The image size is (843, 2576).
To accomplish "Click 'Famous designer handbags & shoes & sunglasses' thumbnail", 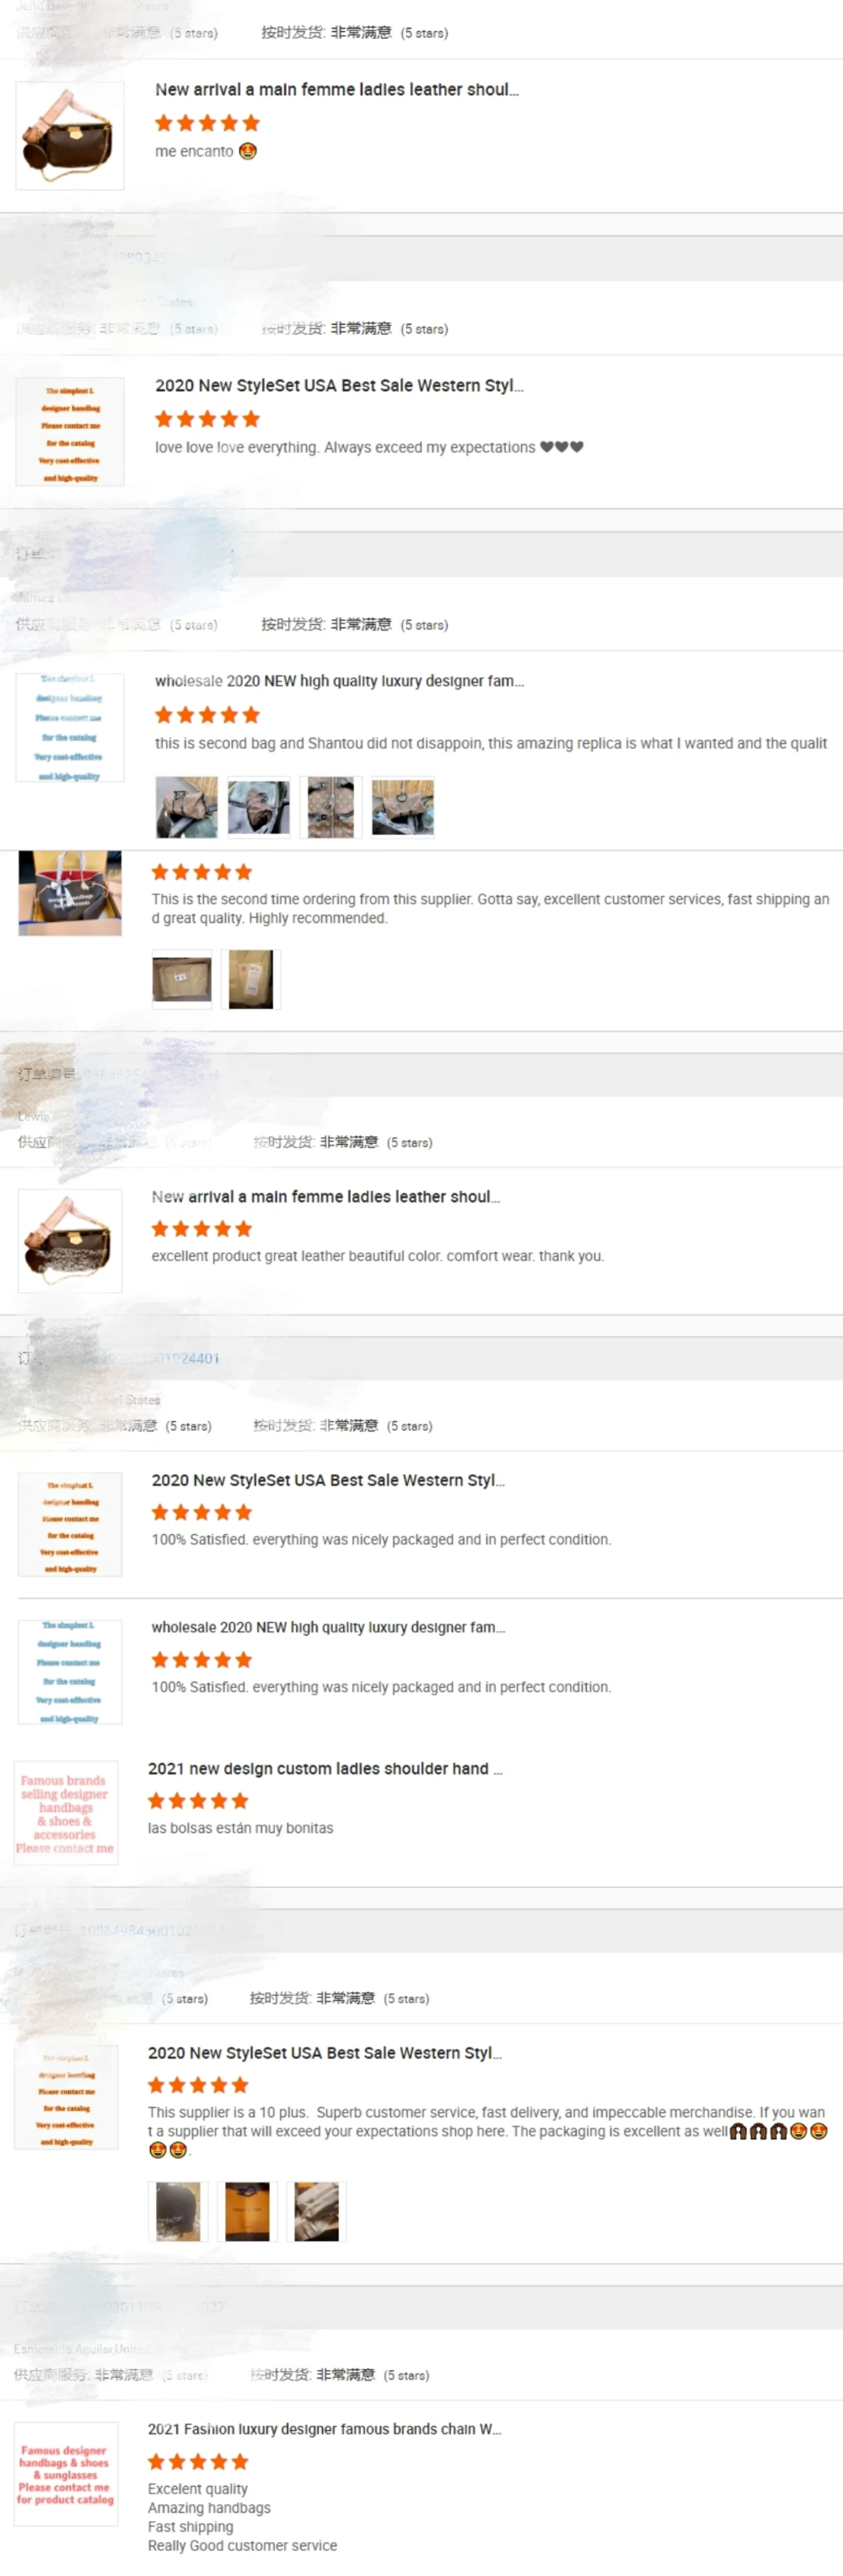I will click(x=66, y=2474).
